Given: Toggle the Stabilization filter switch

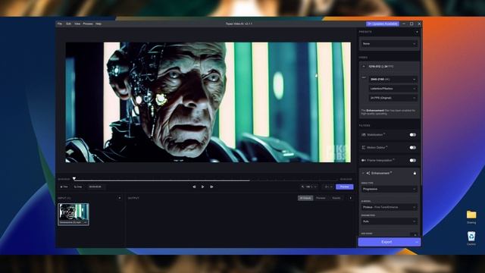Looking at the screenshot, I should coord(412,135).
